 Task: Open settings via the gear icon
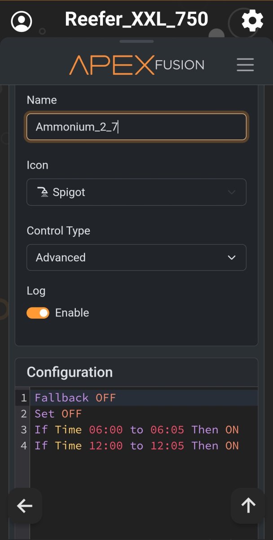click(x=252, y=21)
